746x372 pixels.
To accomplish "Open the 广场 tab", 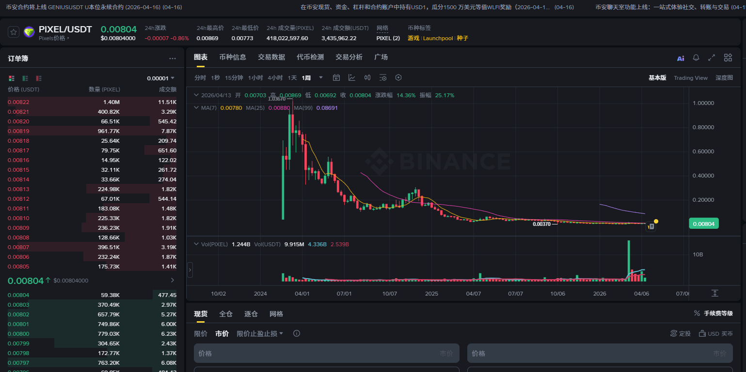I will pos(381,57).
